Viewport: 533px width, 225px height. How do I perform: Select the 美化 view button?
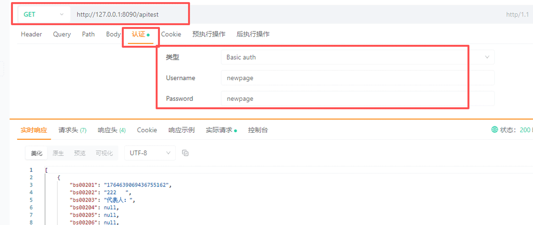click(36, 153)
